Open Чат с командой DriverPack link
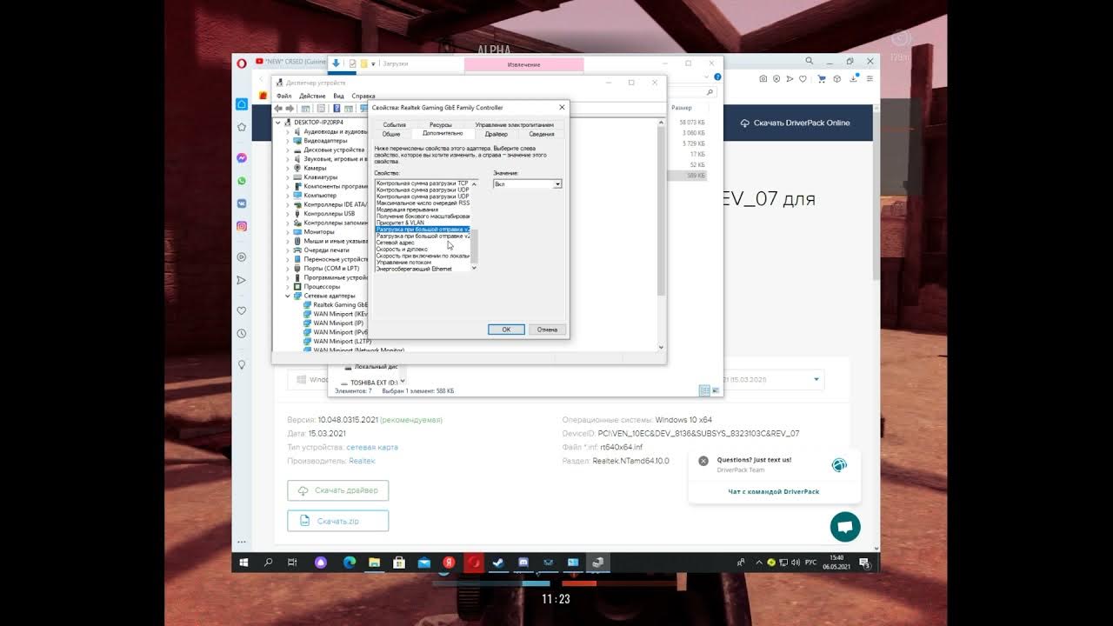This screenshot has height=626, width=1113. click(x=774, y=491)
